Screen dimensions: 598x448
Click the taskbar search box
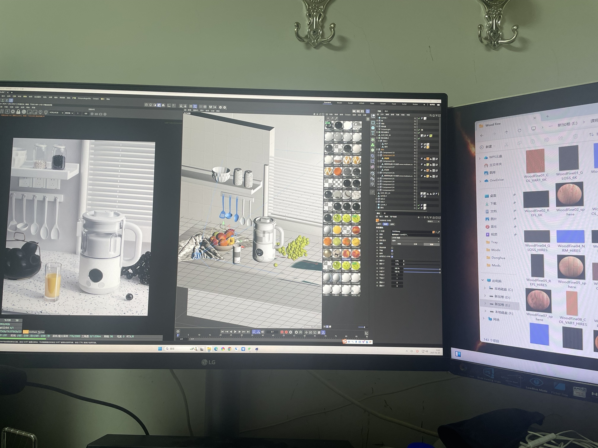[181, 349]
